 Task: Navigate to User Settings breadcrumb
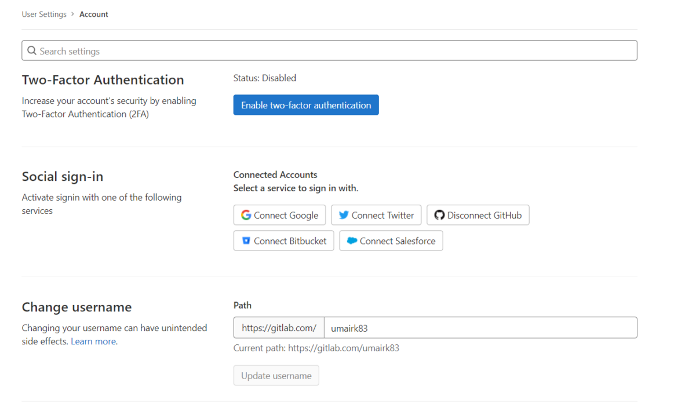(44, 14)
